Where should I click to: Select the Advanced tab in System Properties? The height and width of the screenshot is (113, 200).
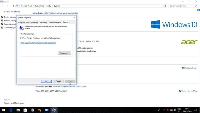(x=43, y=23)
